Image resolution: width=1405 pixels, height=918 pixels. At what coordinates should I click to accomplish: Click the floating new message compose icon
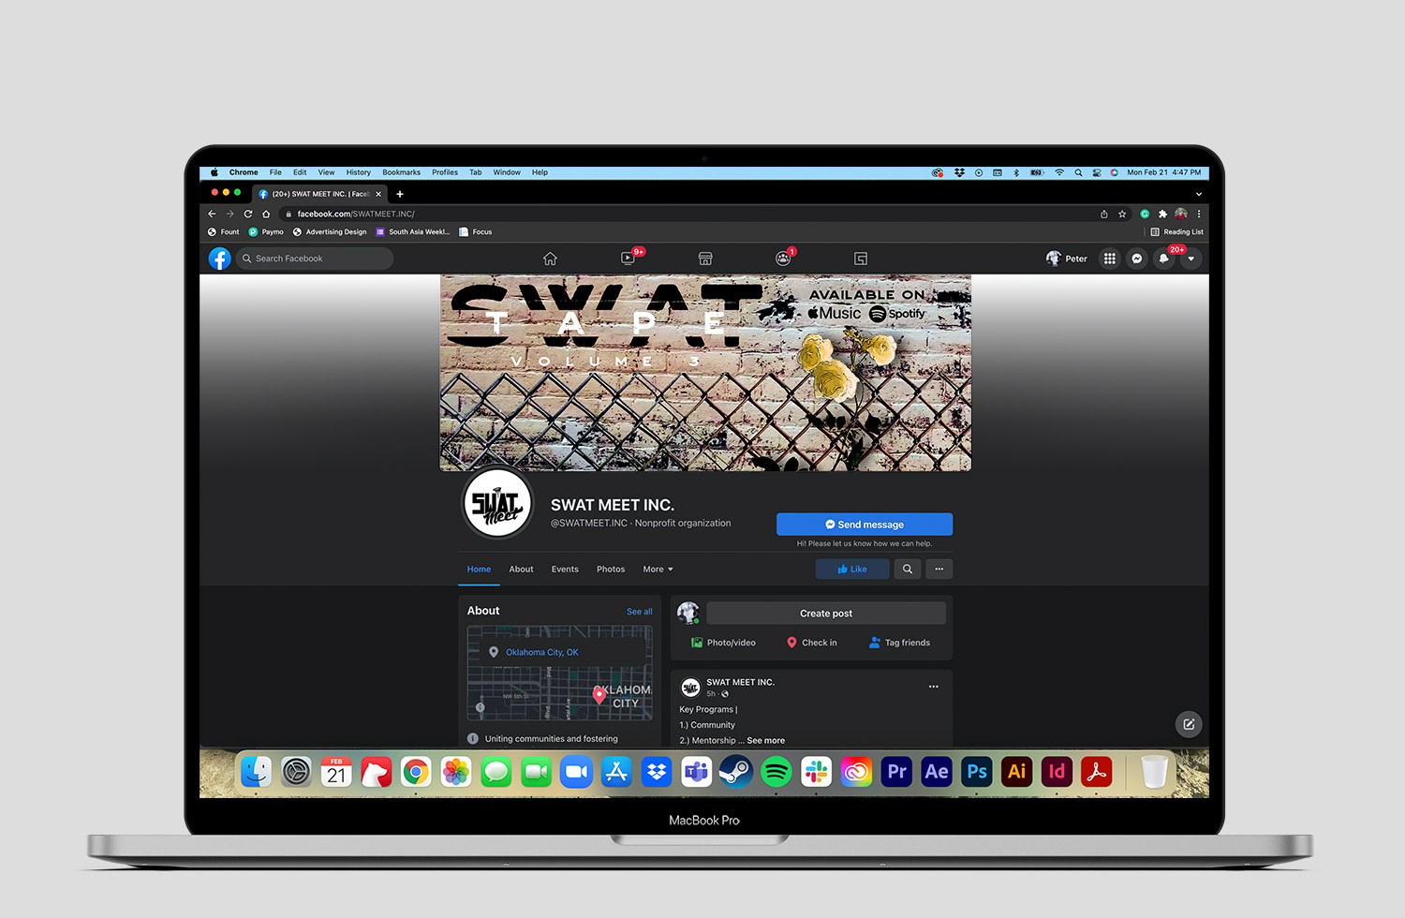pyautogui.click(x=1189, y=724)
